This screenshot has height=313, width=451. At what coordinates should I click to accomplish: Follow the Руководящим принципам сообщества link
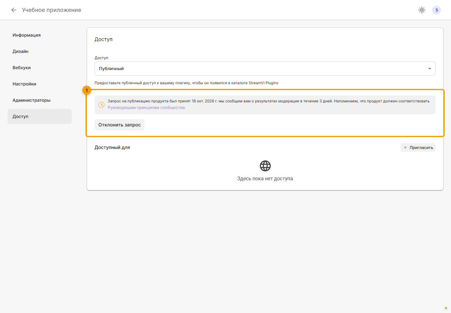pyautogui.click(x=147, y=108)
